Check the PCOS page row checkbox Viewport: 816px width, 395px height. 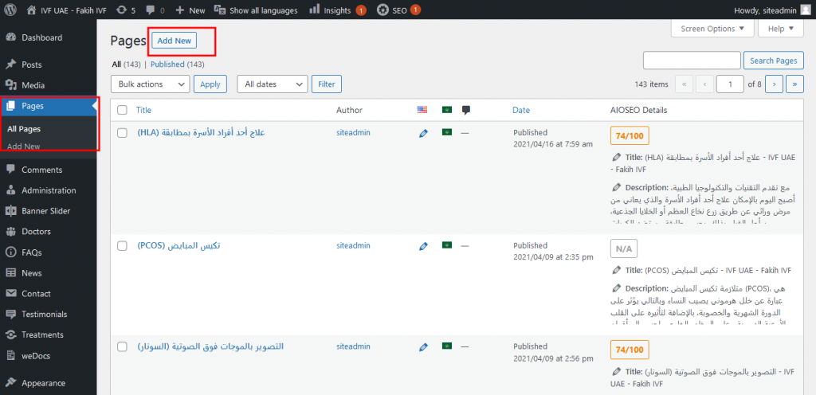(122, 246)
